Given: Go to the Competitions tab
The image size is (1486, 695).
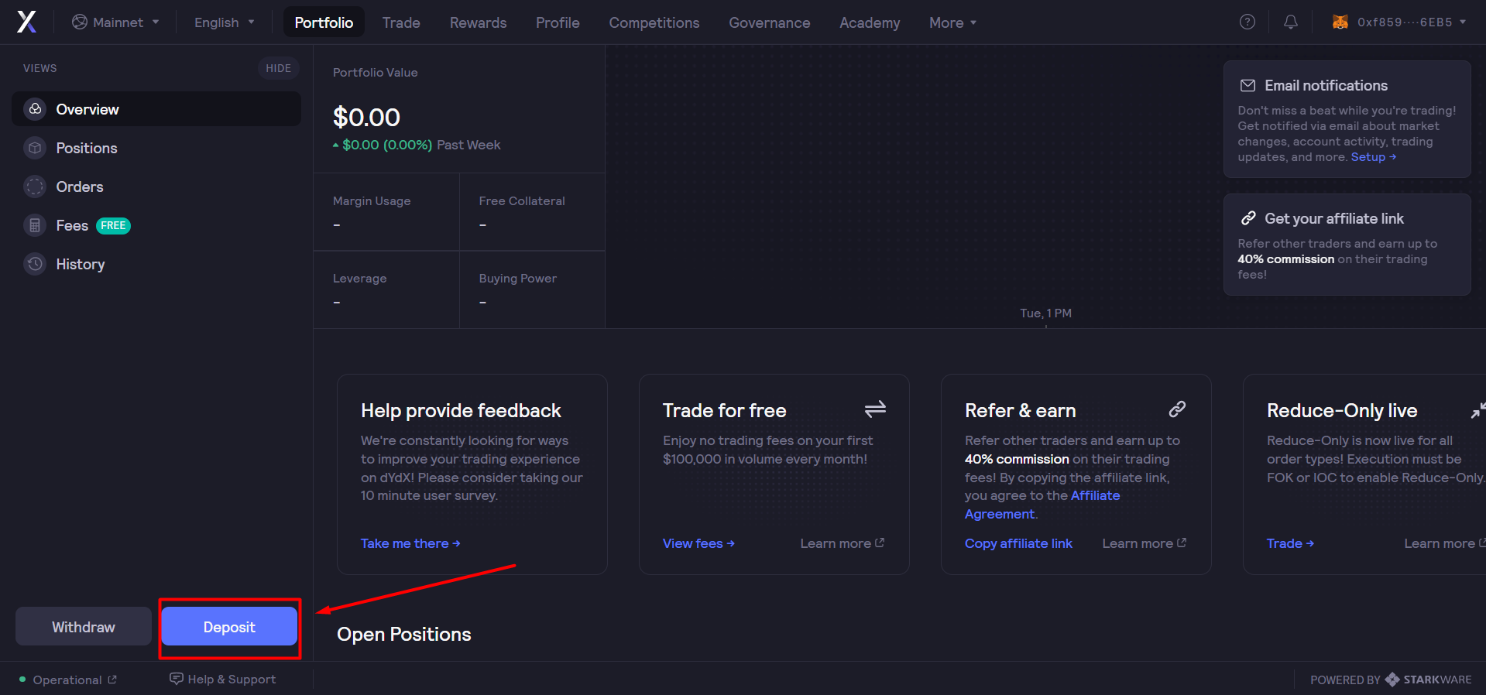Looking at the screenshot, I should (654, 22).
